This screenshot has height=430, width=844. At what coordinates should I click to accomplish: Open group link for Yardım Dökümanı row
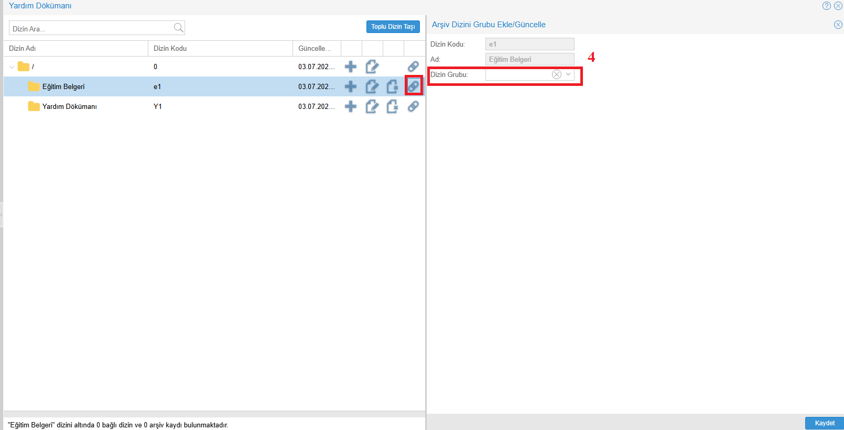(x=413, y=106)
